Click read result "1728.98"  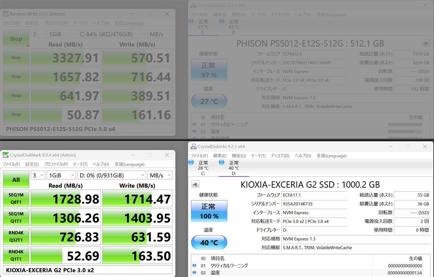pos(66,198)
